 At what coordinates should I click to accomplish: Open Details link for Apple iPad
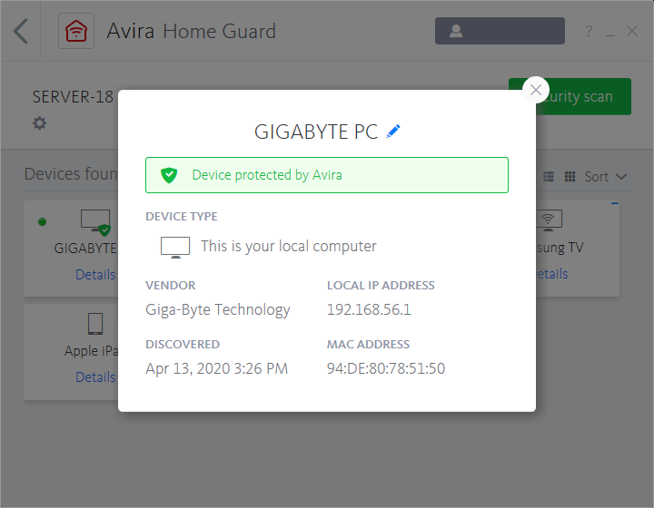(x=95, y=377)
